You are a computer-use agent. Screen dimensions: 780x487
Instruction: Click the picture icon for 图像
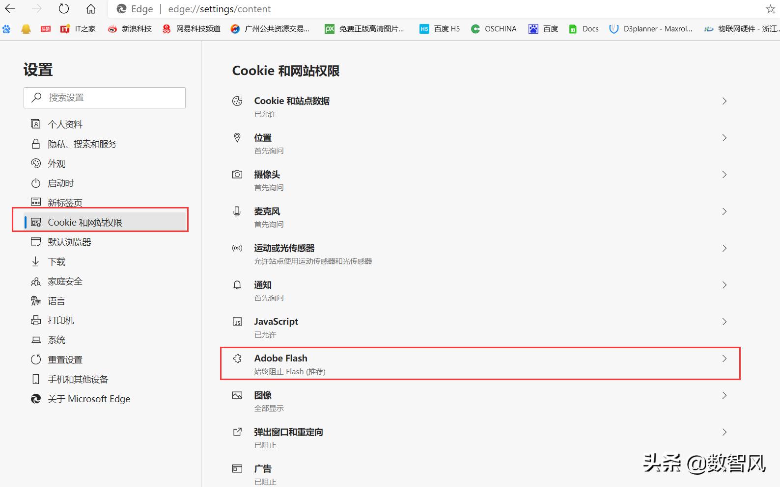pos(237,395)
